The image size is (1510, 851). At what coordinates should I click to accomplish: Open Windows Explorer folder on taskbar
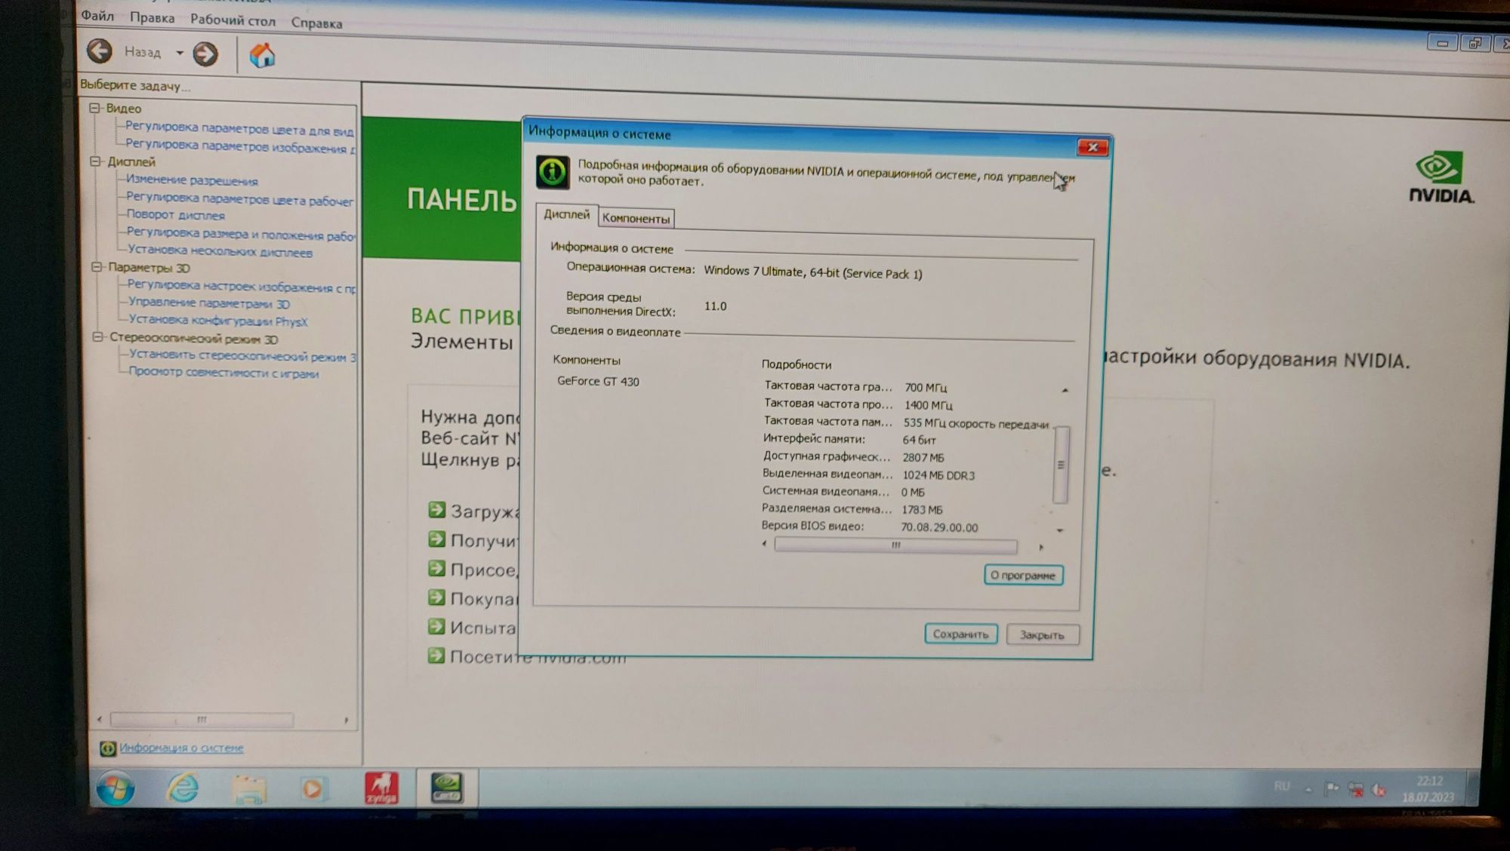tap(248, 789)
